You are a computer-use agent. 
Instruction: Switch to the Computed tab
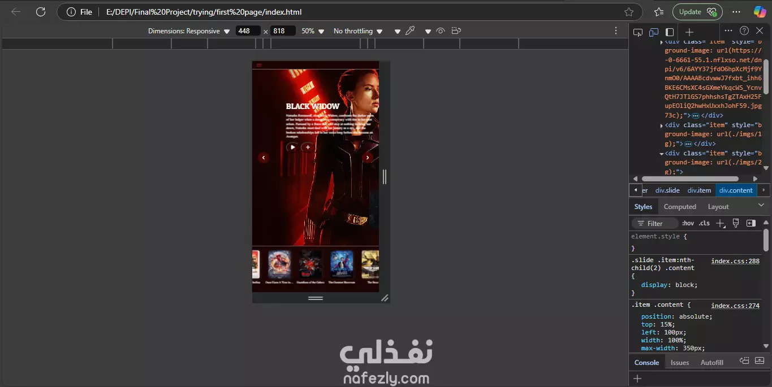[680, 207]
